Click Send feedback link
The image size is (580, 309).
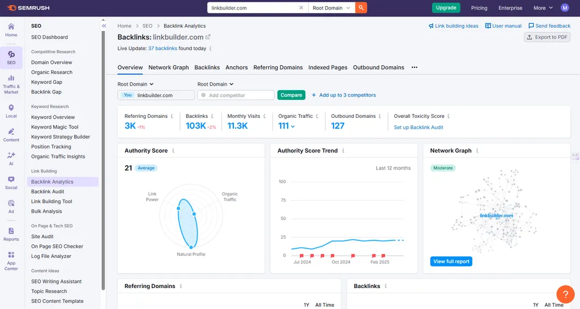click(x=549, y=26)
